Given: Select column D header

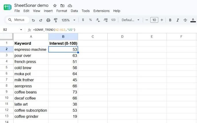Looking at the screenshot, I should point(122,37).
